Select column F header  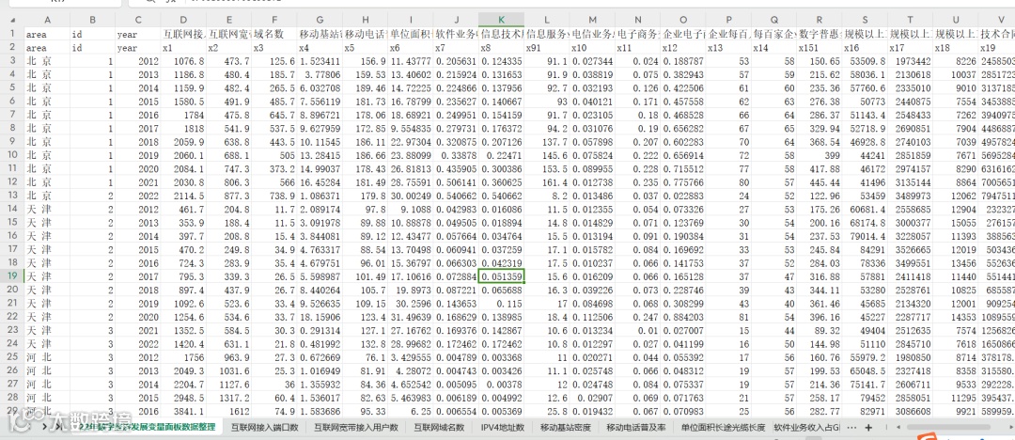point(275,20)
